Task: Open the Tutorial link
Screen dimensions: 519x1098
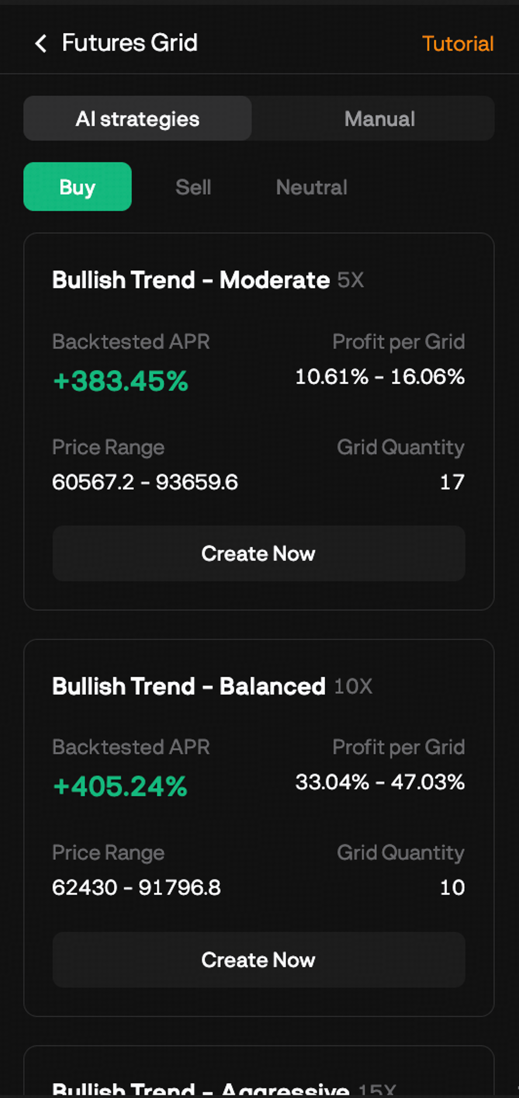Action: pos(458,43)
